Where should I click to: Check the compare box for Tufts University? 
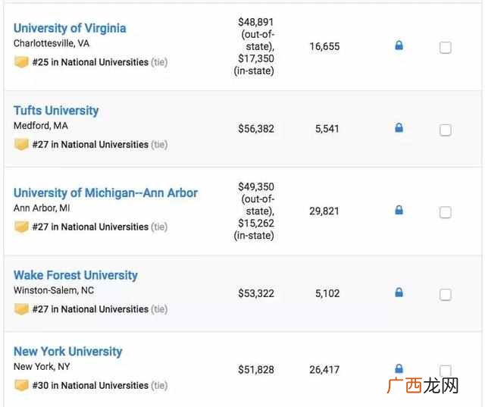(446, 130)
